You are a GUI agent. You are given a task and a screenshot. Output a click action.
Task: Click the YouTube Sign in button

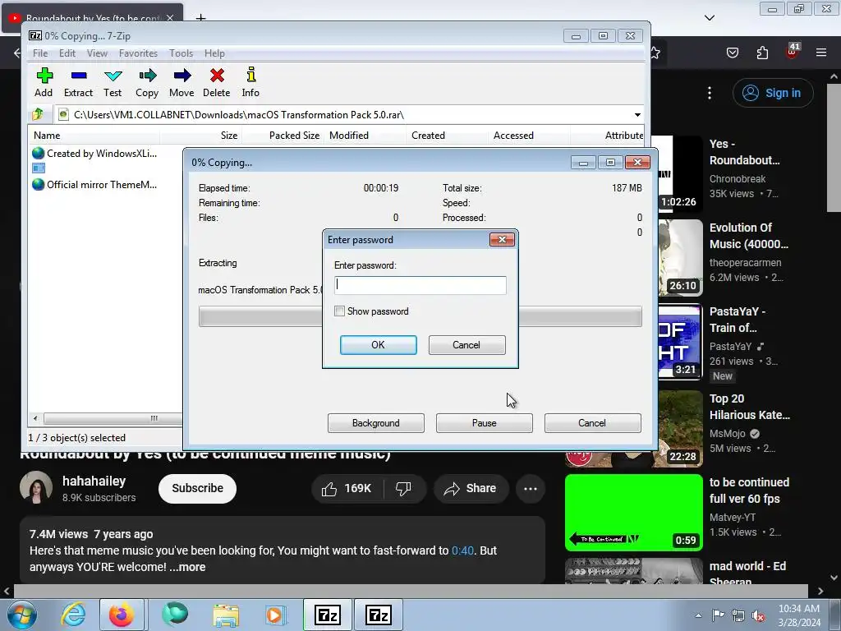(773, 93)
